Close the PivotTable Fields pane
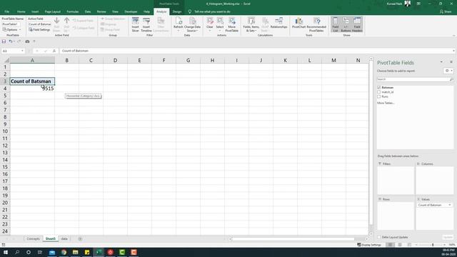This screenshot has width=457, height=257. pos(451,62)
